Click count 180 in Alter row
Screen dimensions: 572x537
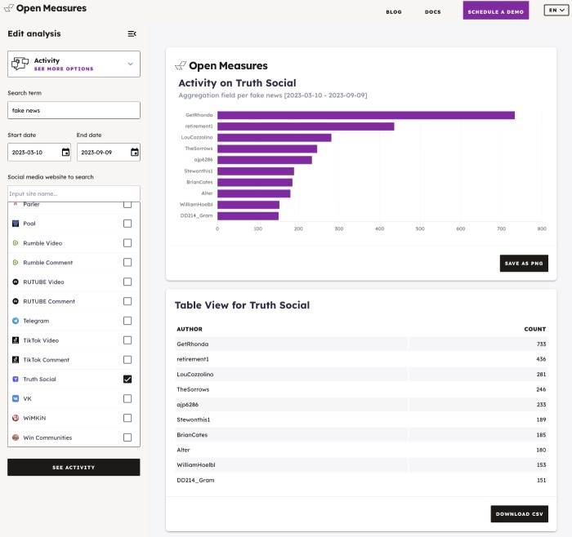click(541, 450)
